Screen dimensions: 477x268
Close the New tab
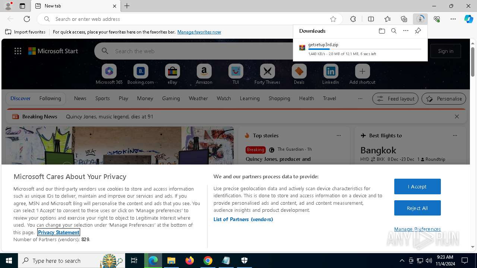(114, 6)
